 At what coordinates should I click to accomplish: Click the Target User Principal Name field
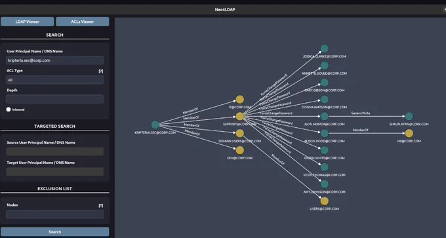(x=55, y=172)
